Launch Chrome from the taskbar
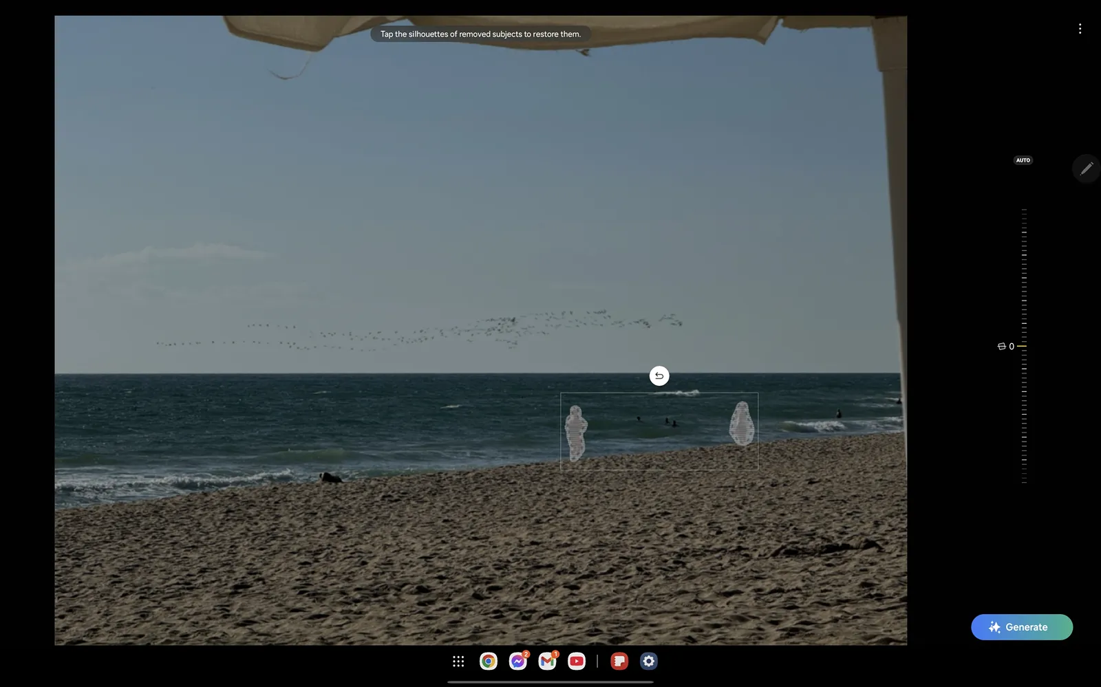The height and width of the screenshot is (687, 1101). click(x=489, y=662)
